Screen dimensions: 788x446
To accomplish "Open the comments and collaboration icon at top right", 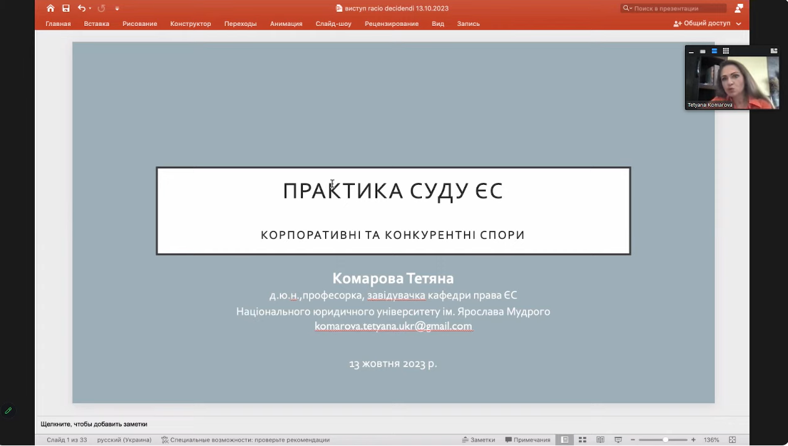I will [738, 8].
